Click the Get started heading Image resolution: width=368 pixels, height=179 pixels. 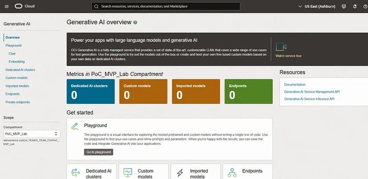pos(80,113)
